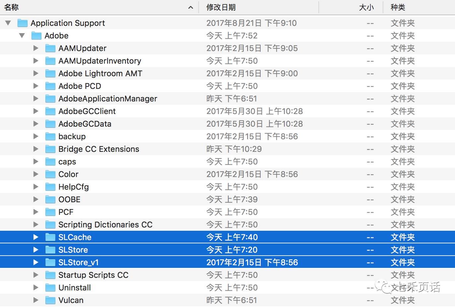Expand the AAMUpdaterInventory folder
The height and width of the screenshot is (307, 455).
click(x=36, y=61)
